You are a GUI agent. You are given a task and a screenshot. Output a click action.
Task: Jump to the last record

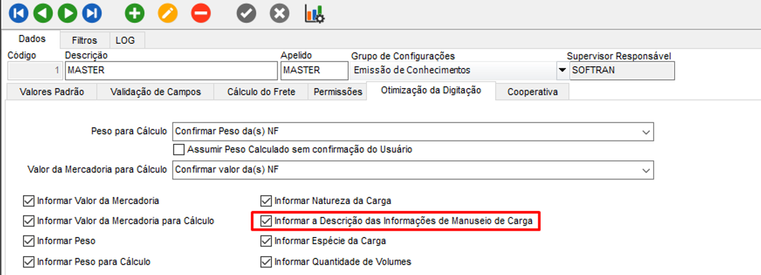pyautogui.click(x=92, y=13)
